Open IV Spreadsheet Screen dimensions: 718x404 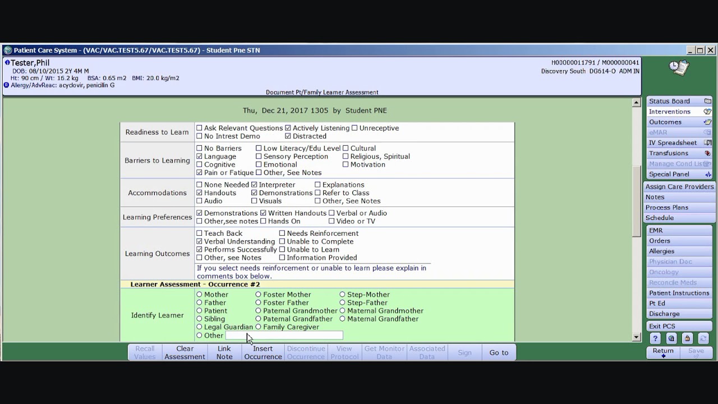point(679,143)
